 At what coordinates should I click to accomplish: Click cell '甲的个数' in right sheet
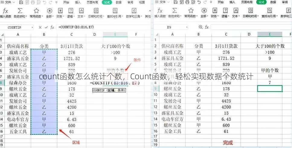point(270,70)
